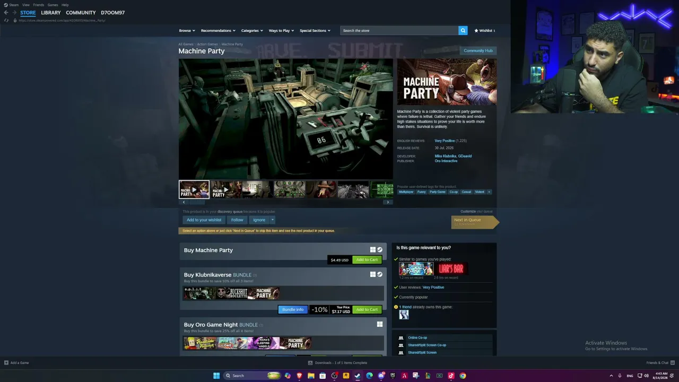
Task: Focus the Search the store field
Action: [x=399, y=31]
